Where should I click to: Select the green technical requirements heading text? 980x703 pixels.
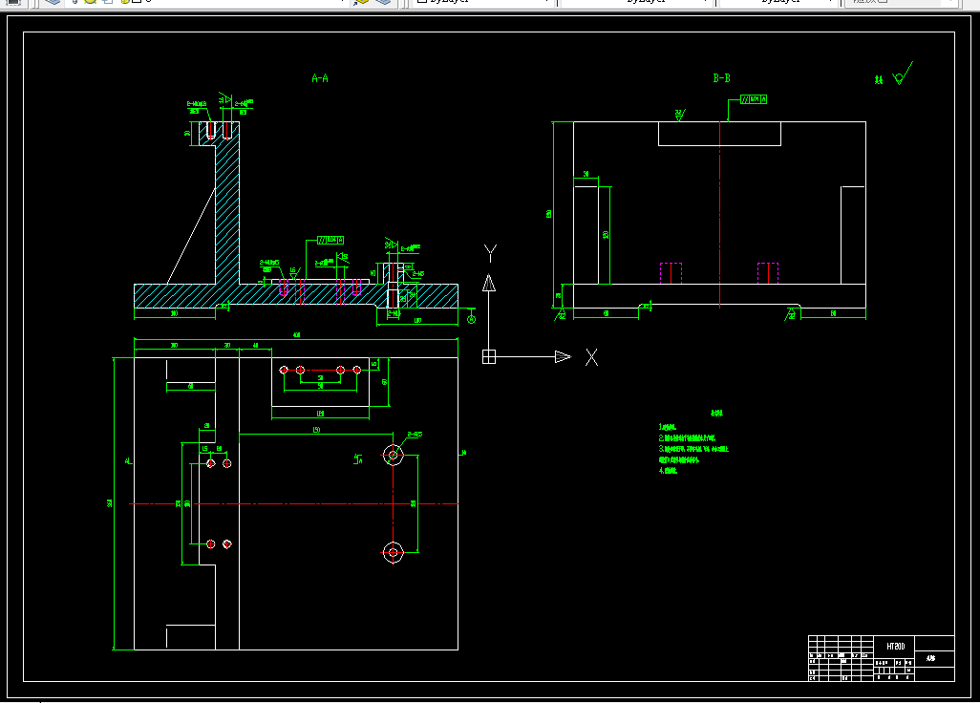(x=716, y=413)
